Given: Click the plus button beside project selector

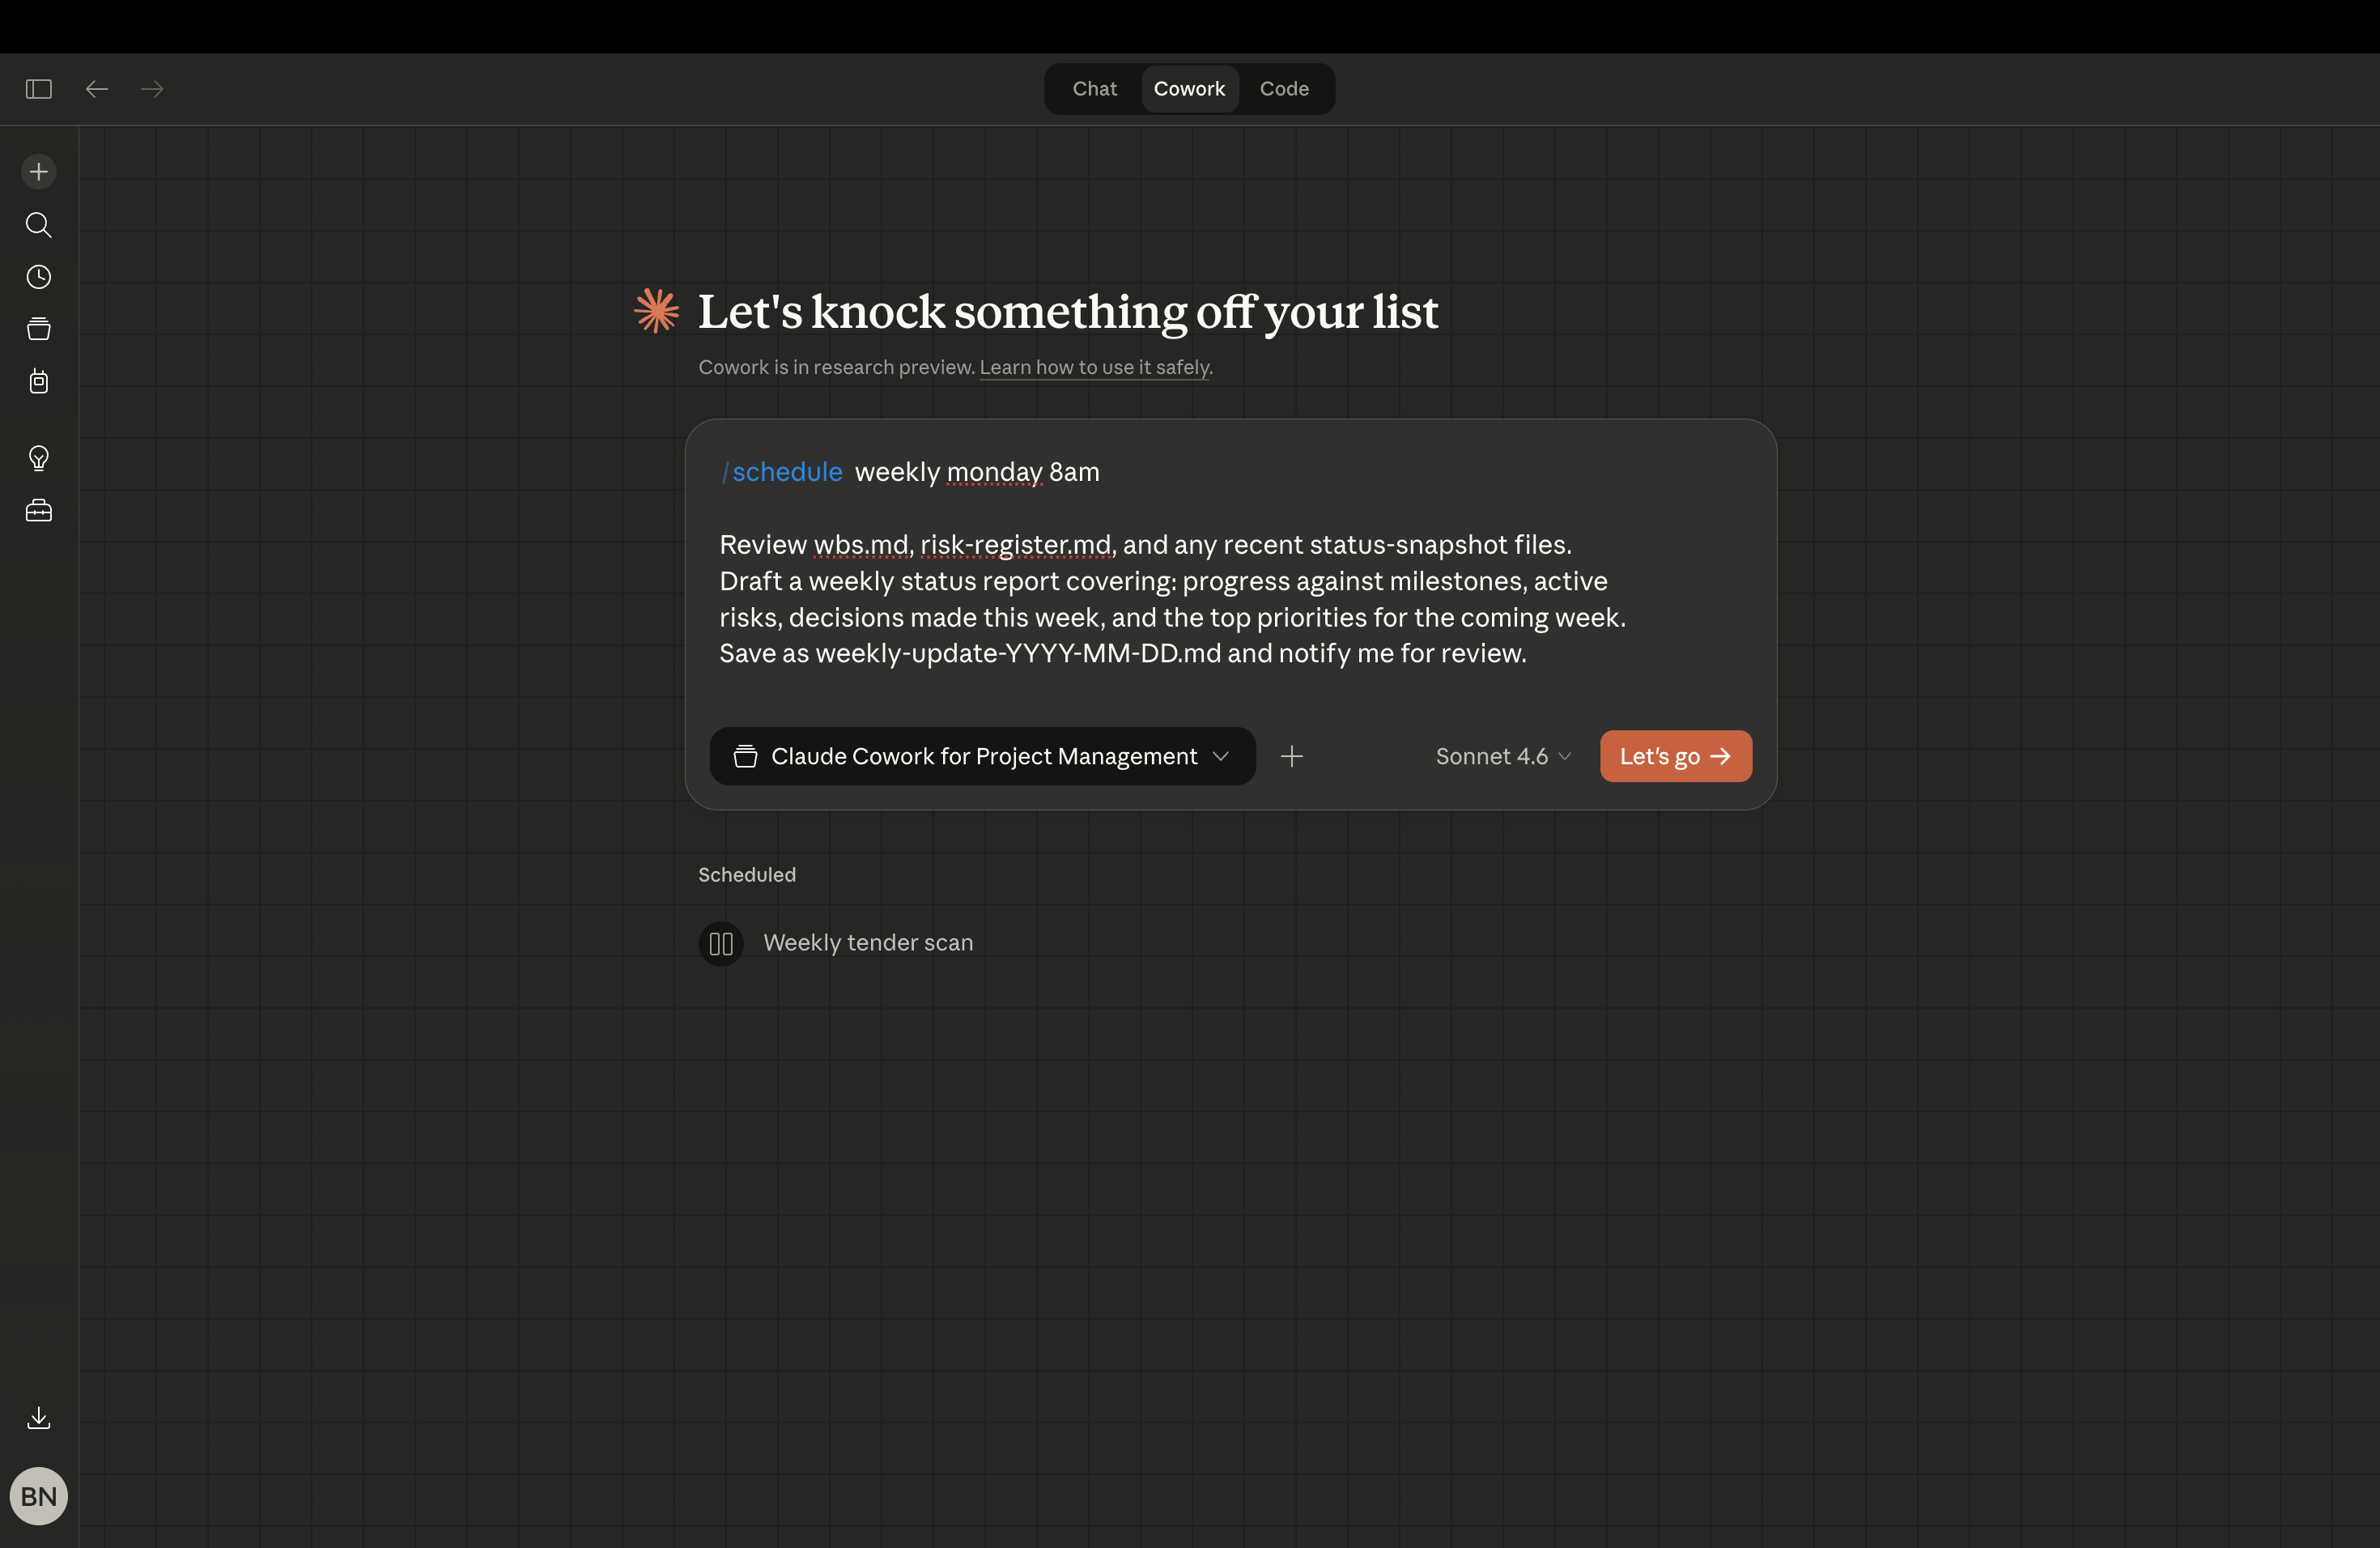Looking at the screenshot, I should tap(1292, 756).
